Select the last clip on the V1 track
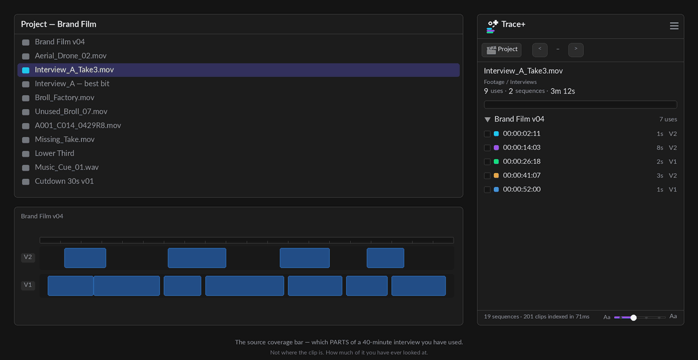Image resolution: width=698 pixels, height=360 pixels. coord(418,286)
